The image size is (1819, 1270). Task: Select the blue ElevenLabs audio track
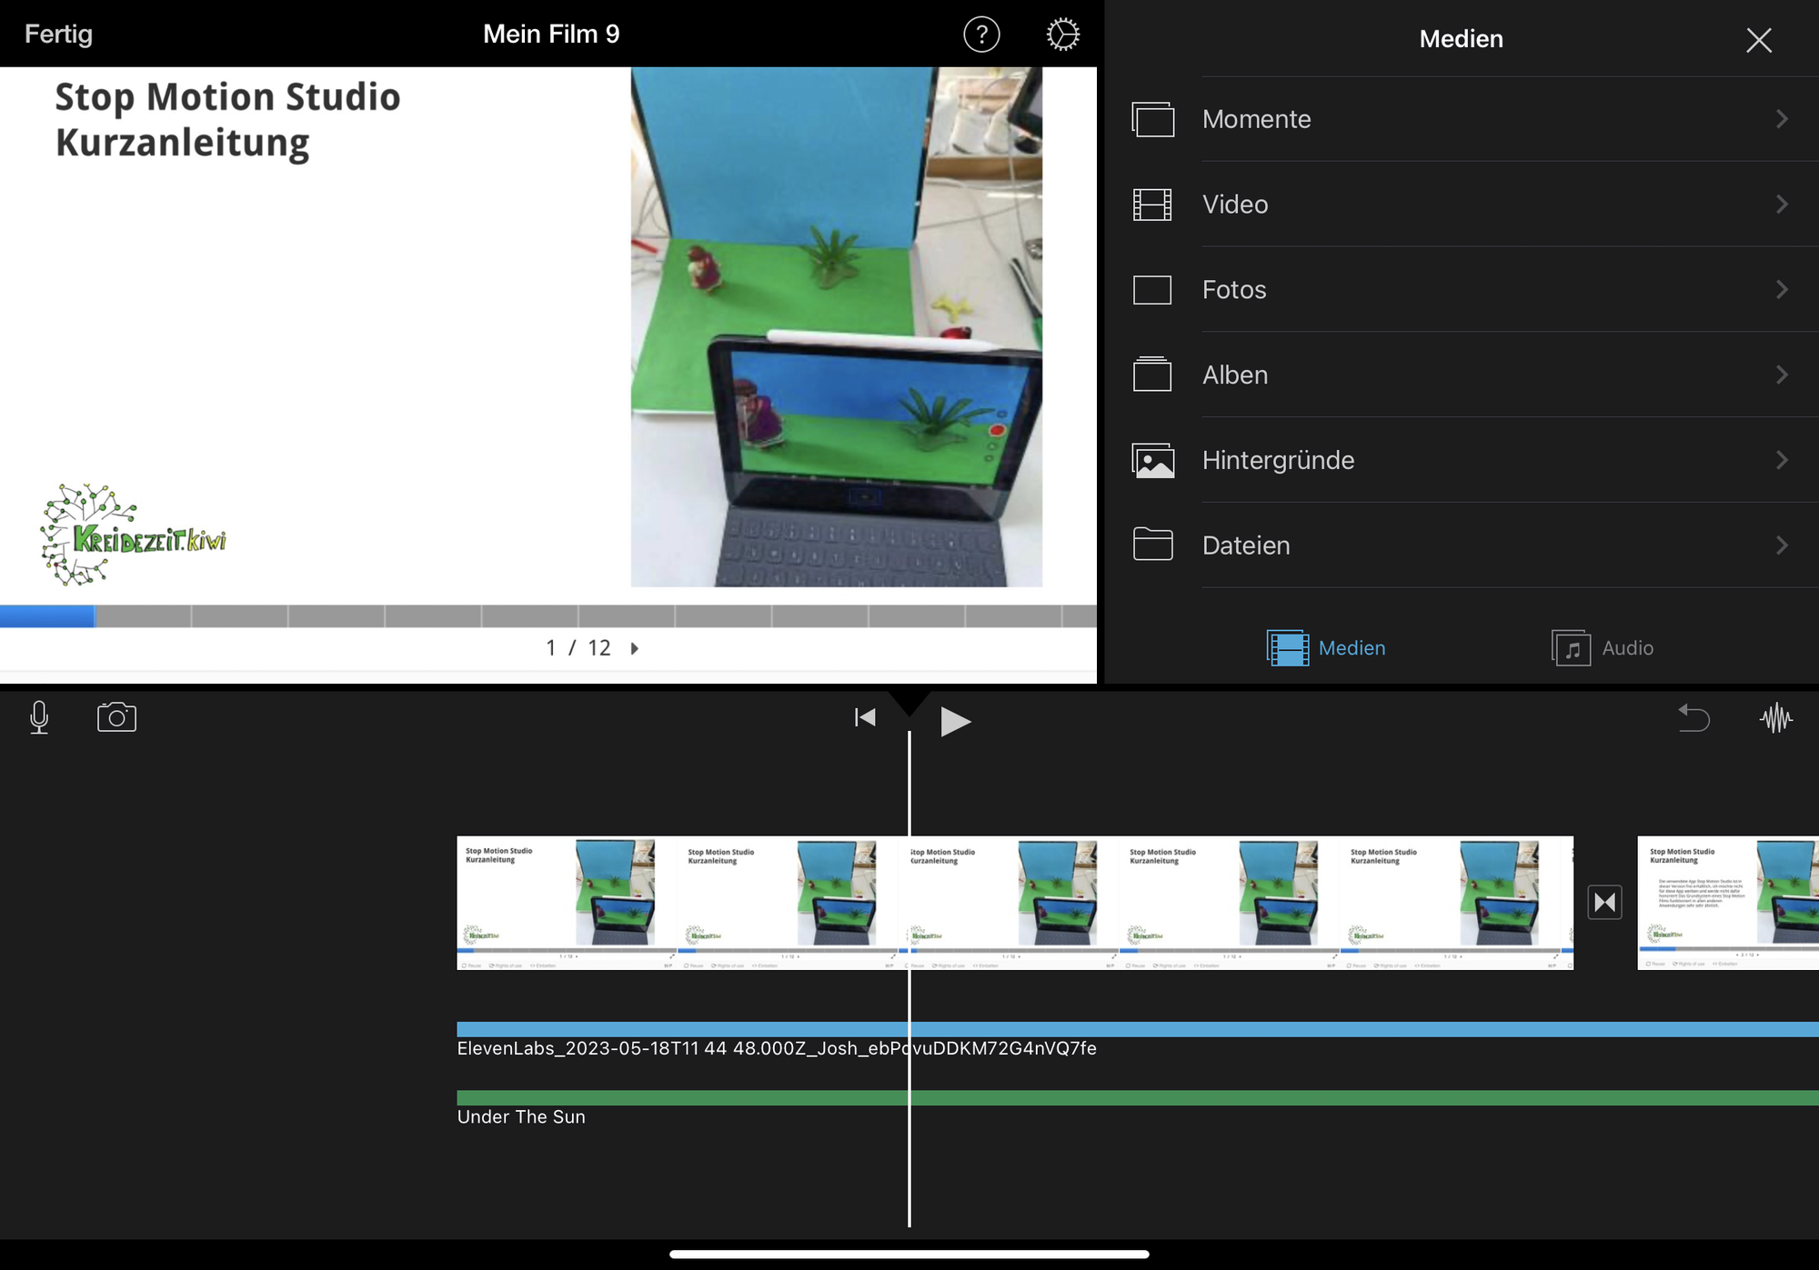pos(1138,1029)
